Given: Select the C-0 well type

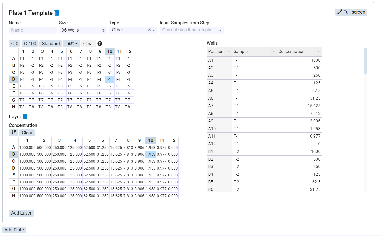Looking at the screenshot, I should tap(15, 44).
